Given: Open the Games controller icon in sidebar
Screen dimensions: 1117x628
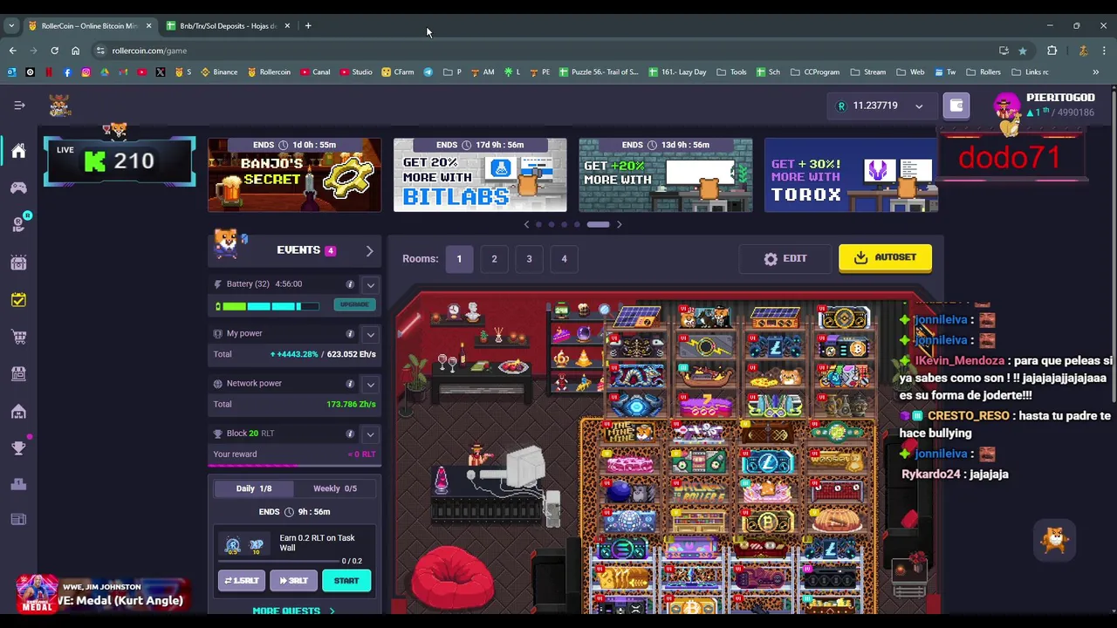Looking at the screenshot, I should point(18,188).
